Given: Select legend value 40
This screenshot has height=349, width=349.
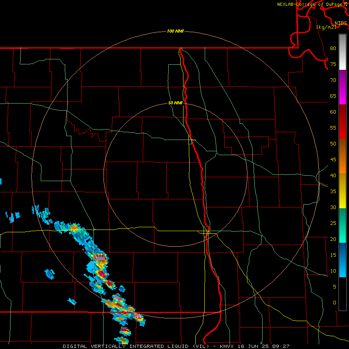Looking at the screenshot, I should [333, 175].
